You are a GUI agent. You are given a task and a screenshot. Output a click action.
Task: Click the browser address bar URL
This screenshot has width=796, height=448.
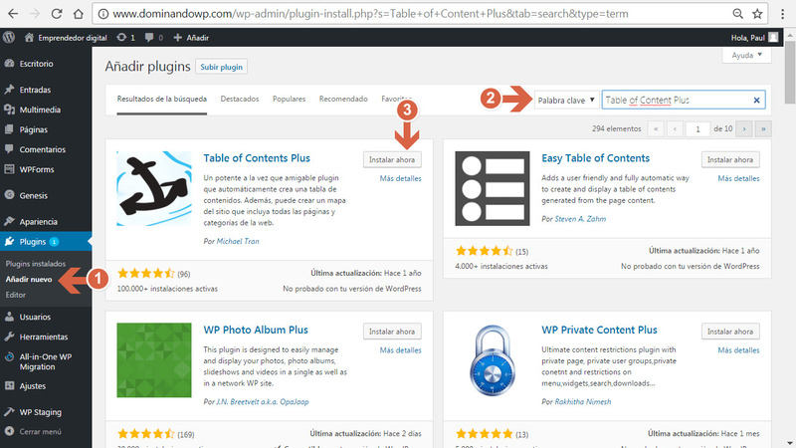[x=370, y=14]
